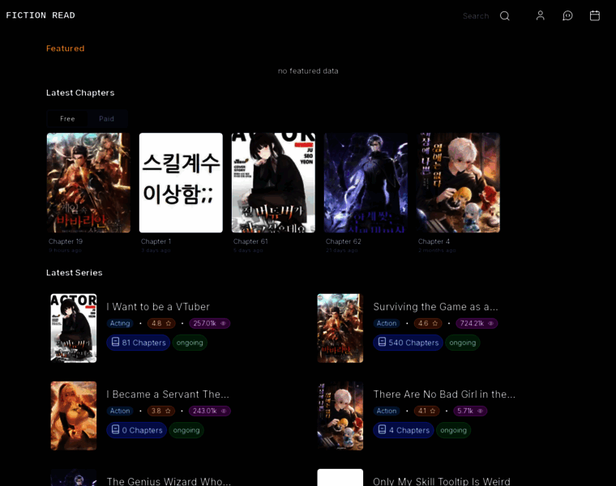Click the 3.8 star rating badge
Image resolution: width=616 pixels, height=486 pixels.
[x=161, y=411]
